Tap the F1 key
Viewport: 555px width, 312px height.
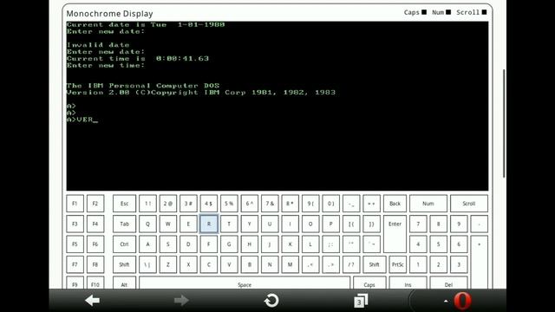tap(75, 204)
